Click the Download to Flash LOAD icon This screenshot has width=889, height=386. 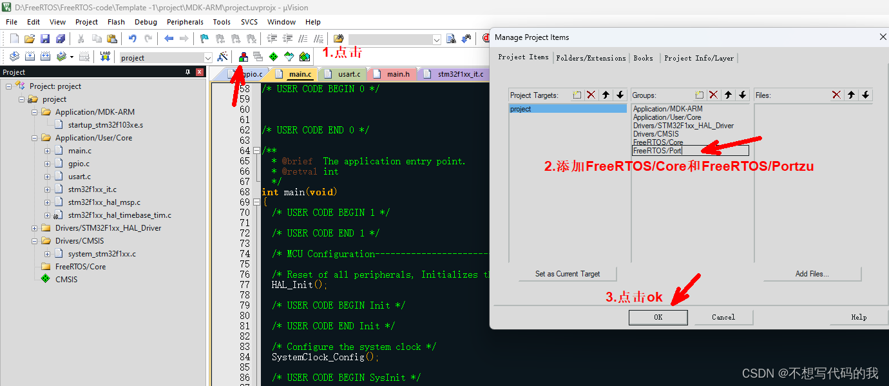pos(106,57)
